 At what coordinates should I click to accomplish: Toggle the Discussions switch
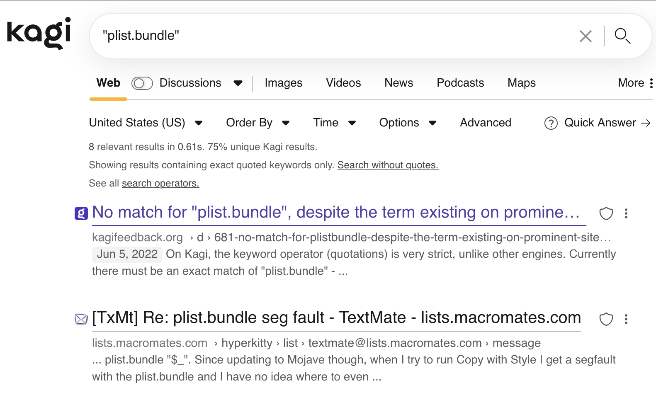142,83
